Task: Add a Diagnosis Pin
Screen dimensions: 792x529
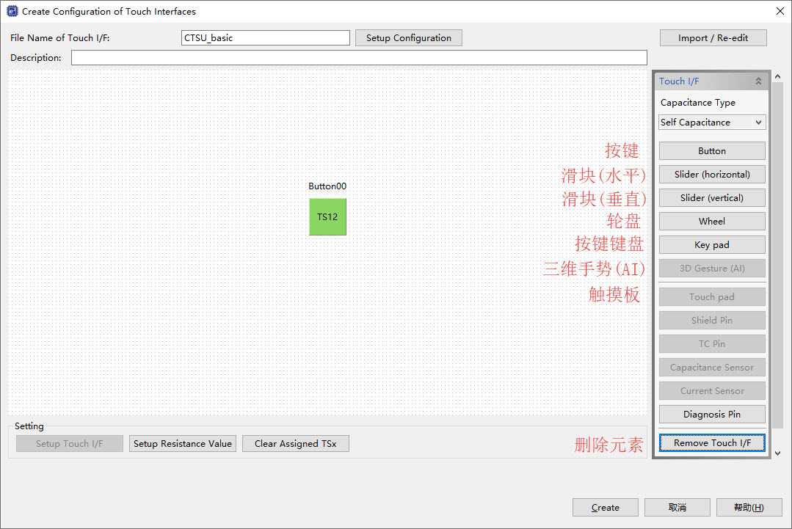Action: pos(712,415)
